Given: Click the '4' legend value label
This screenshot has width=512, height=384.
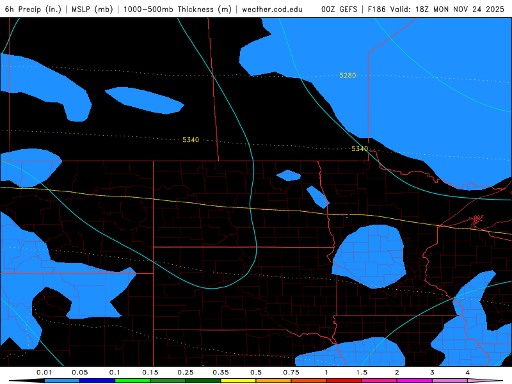Looking at the screenshot, I should click(x=468, y=372).
